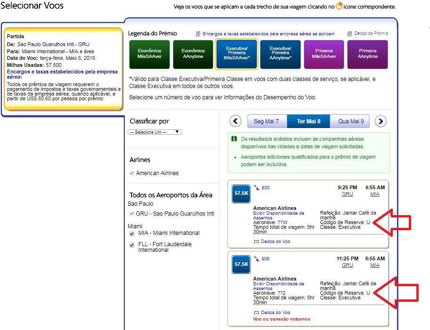The image size is (430, 330).
Task: Open Exibir Disponibilidade de Assentos for flight 906
Action: tap(278, 286)
